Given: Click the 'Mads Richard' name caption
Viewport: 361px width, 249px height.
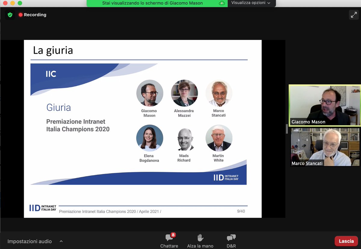Looking at the screenshot, I should [x=184, y=158].
